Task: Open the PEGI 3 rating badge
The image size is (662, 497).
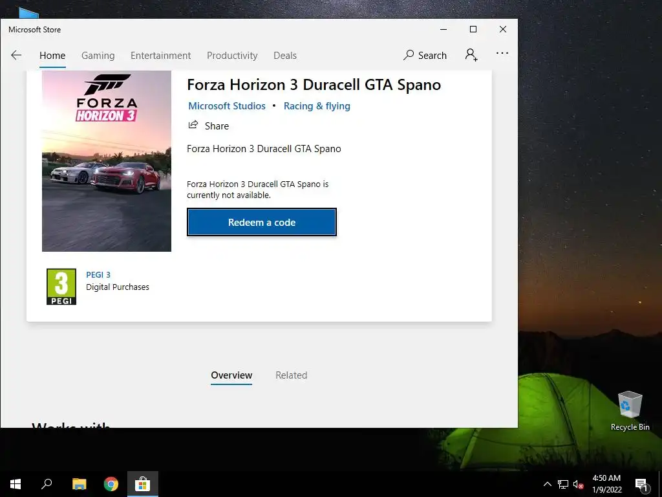Action: [61, 287]
